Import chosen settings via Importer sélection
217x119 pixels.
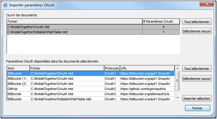tap(197, 98)
